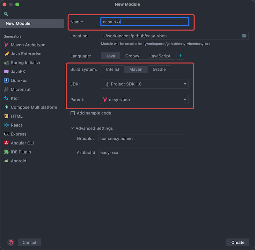This screenshot has width=255, height=250.
Task: Select the Spring Initializr generator icon
Action: coord(6,62)
